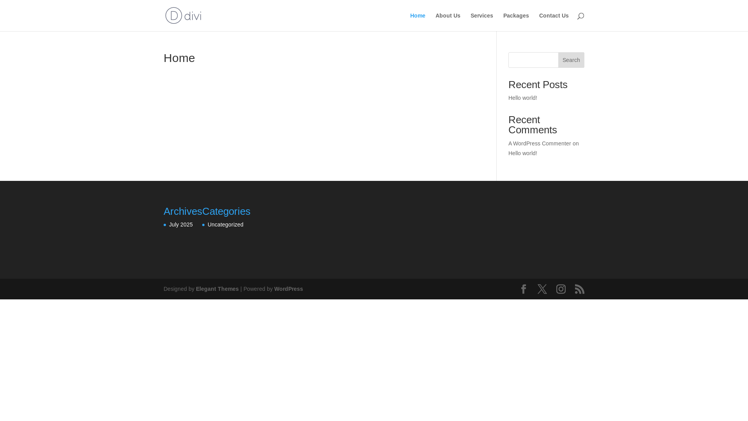Click the sidebar Search button
The height and width of the screenshot is (421, 748).
(x=571, y=60)
